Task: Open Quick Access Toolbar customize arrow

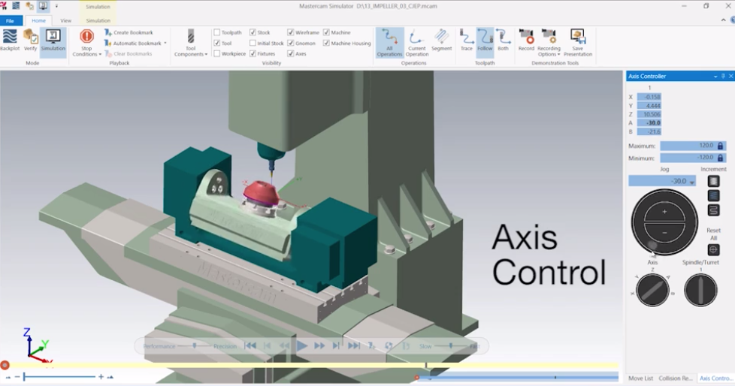Action: [x=56, y=6]
